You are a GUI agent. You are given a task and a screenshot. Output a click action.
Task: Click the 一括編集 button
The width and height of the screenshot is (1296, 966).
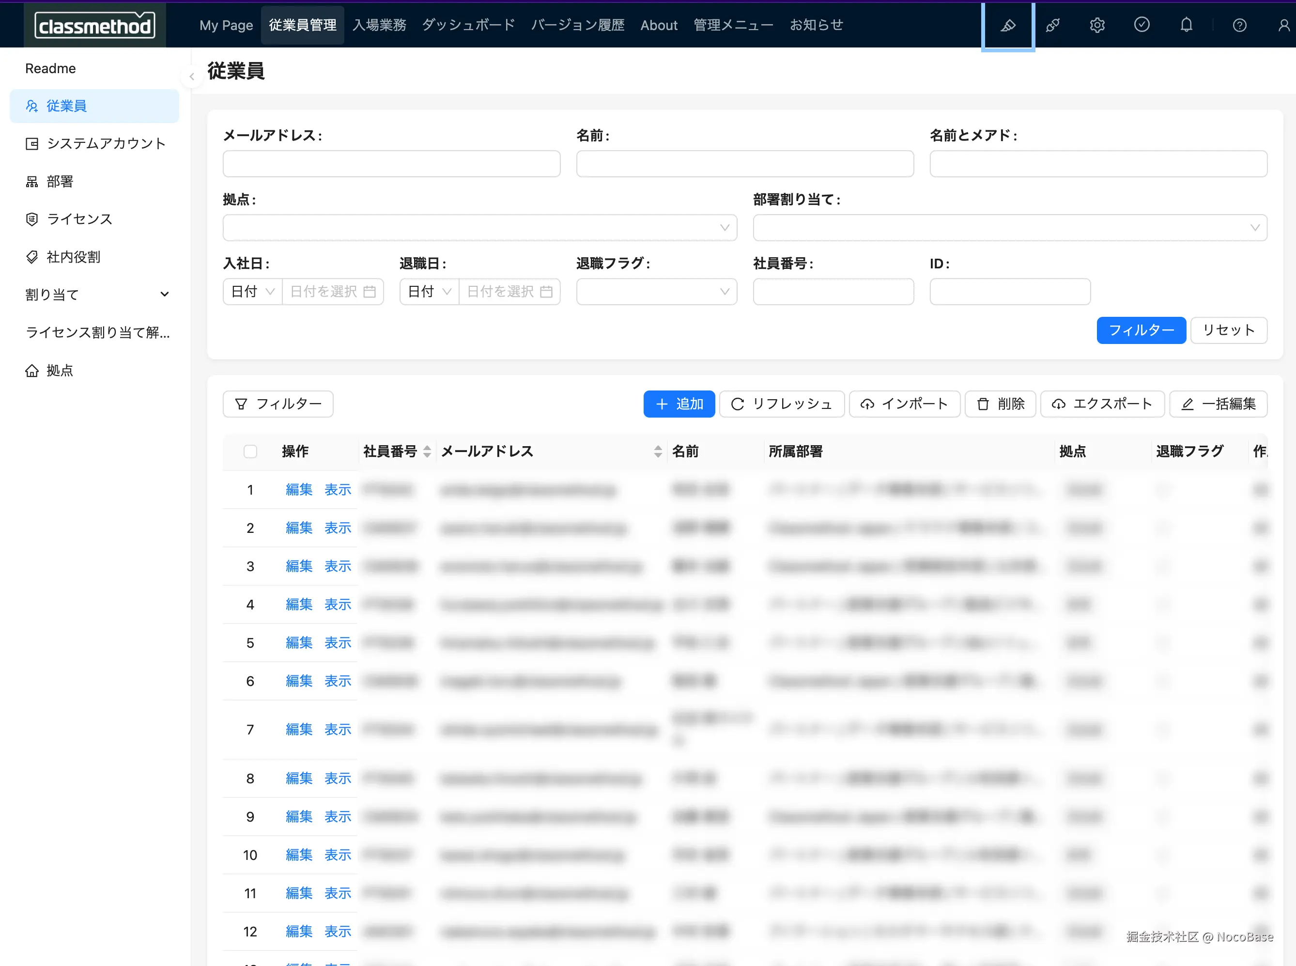[1219, 404]
